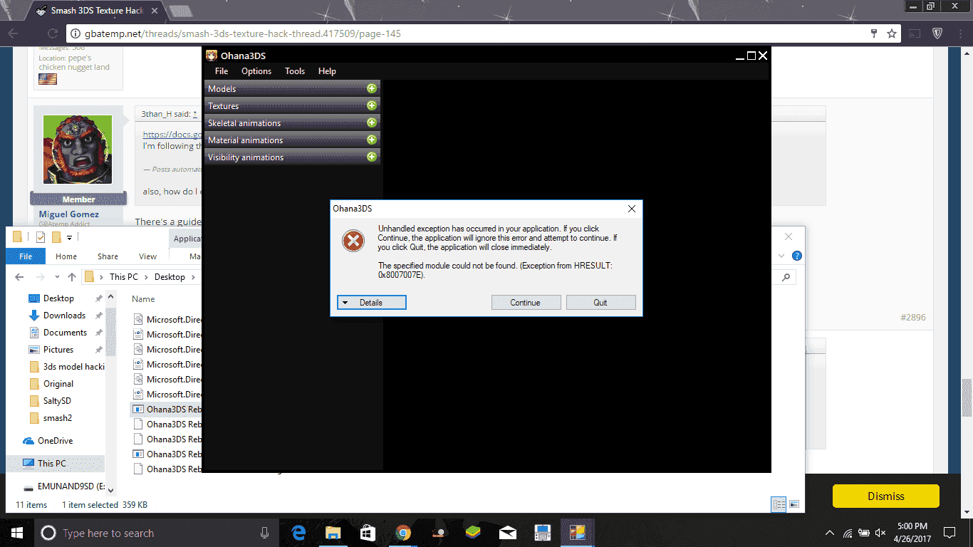Viewport: 973px width, 547px height.
Task: Click the taskbar search box
Action: coord(157,533)
